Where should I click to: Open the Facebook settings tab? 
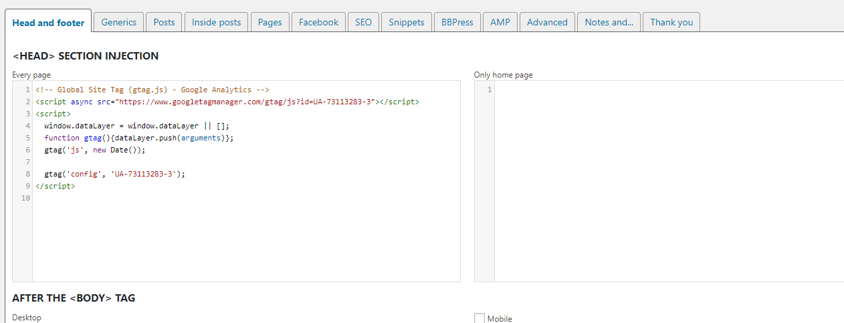pyautogui.click(x=318, y=22)
